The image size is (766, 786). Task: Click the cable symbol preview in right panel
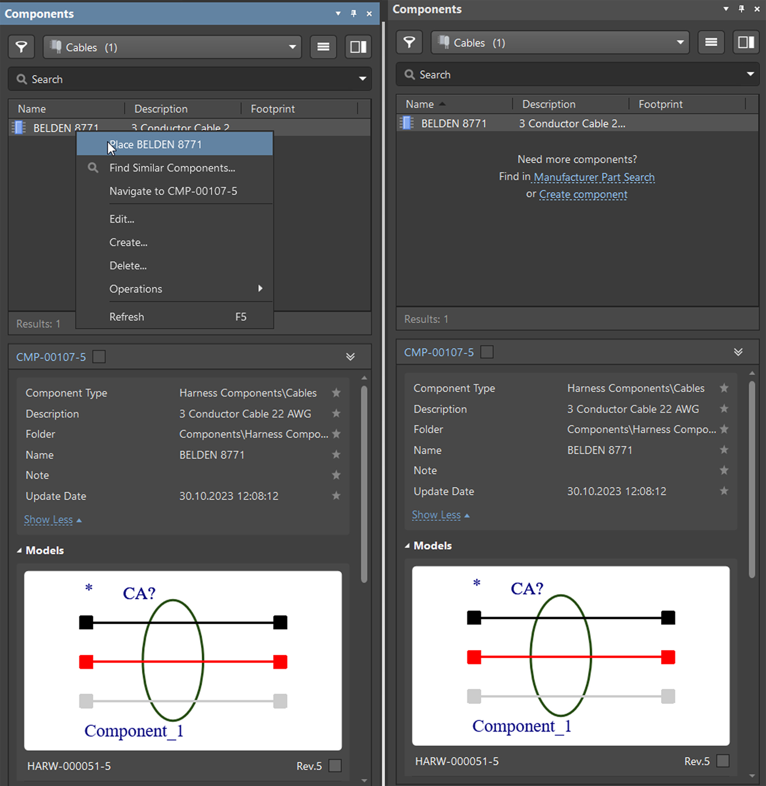571,656
